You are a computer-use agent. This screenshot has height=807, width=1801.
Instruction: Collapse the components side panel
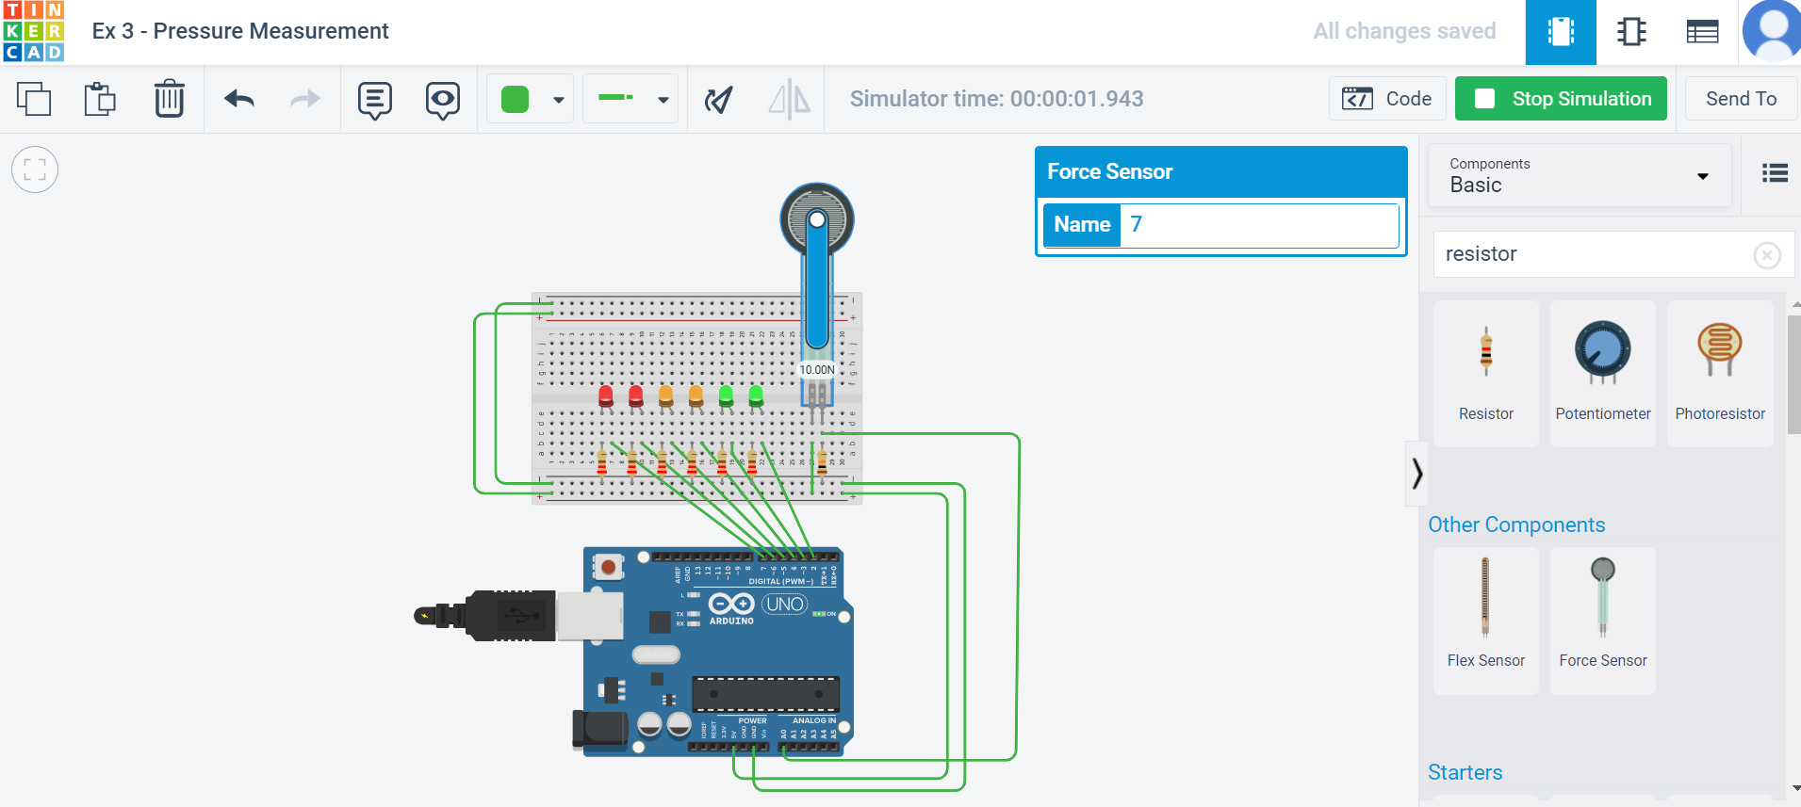(1416, 473)
